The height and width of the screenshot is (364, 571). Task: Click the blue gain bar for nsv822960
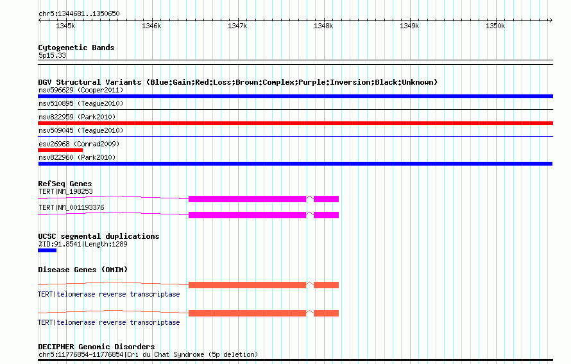pos(295,164)
